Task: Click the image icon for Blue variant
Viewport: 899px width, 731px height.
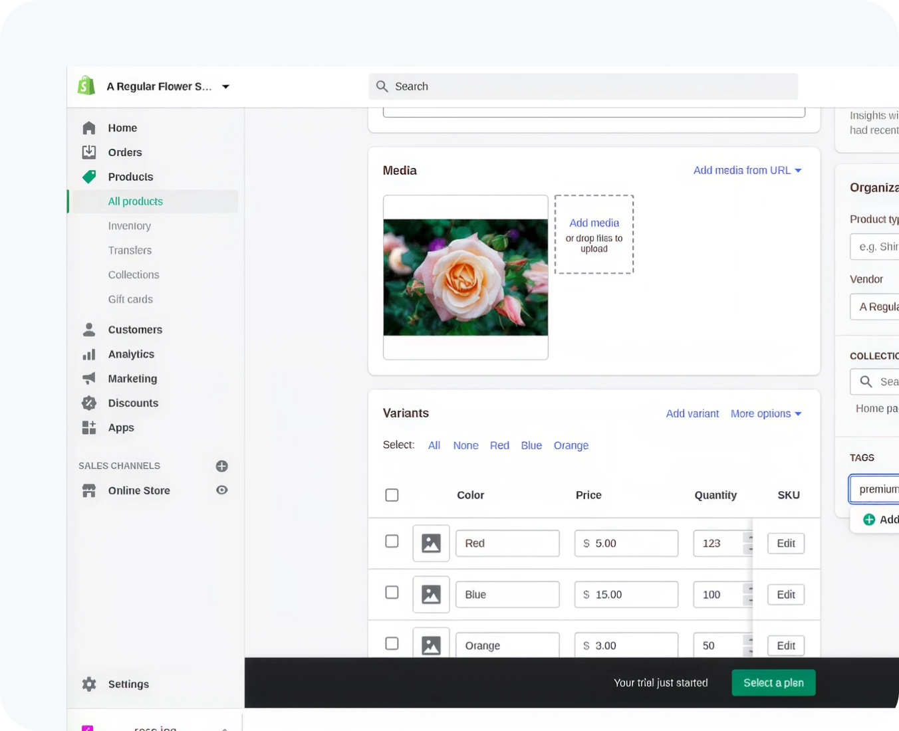Action: (x=431, y=594)
